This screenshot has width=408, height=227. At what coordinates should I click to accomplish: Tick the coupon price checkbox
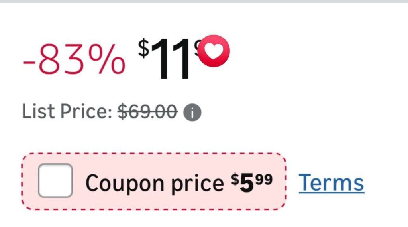click(x=55, y=181)
